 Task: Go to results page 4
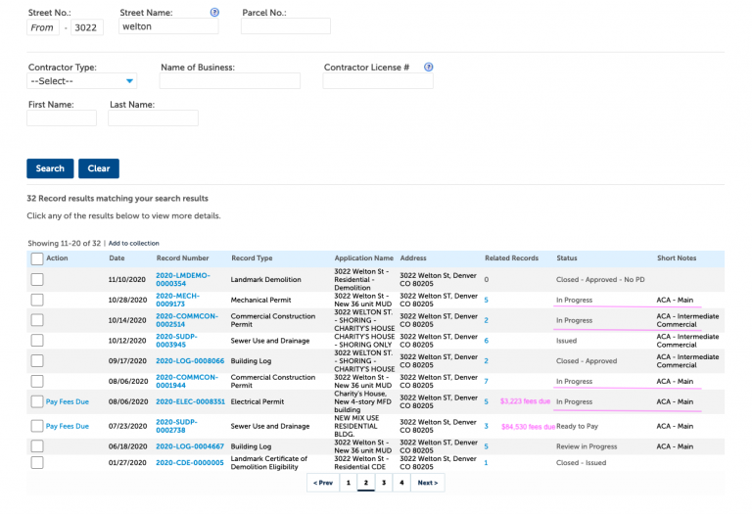tap(401, 483)
